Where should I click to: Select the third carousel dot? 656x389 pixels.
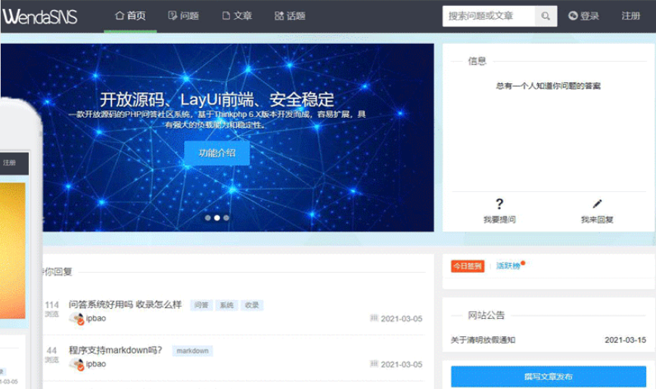226,218
